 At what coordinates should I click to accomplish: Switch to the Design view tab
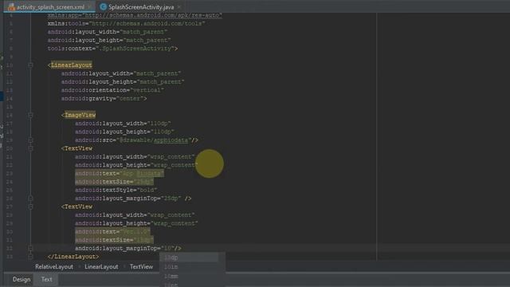[x=22, y=279]
